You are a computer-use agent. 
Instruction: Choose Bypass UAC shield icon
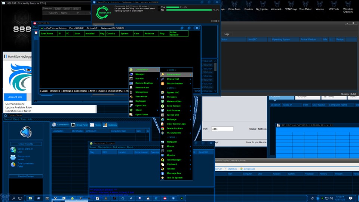162,92
